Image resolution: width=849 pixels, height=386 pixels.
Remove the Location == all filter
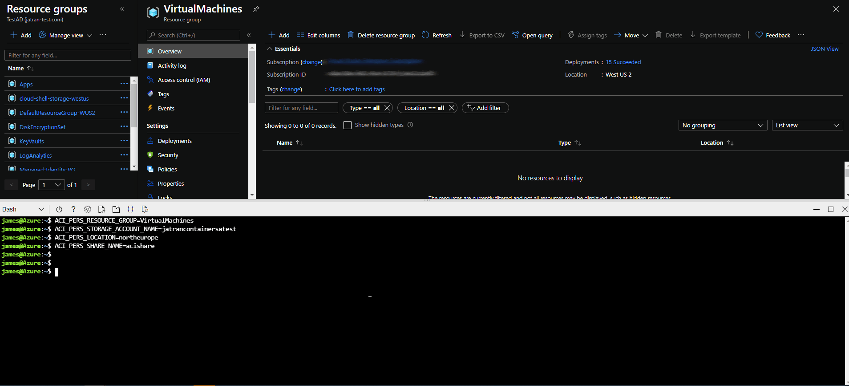point(452,108)
